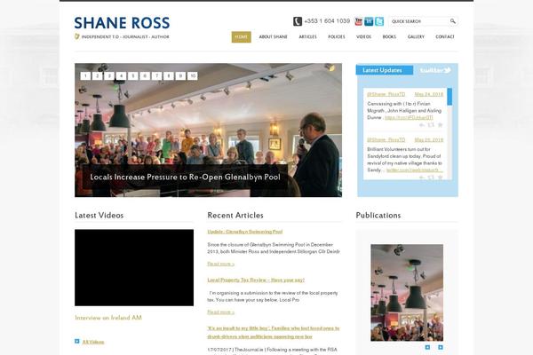Open the Books menu item

(x=389, y=37)
